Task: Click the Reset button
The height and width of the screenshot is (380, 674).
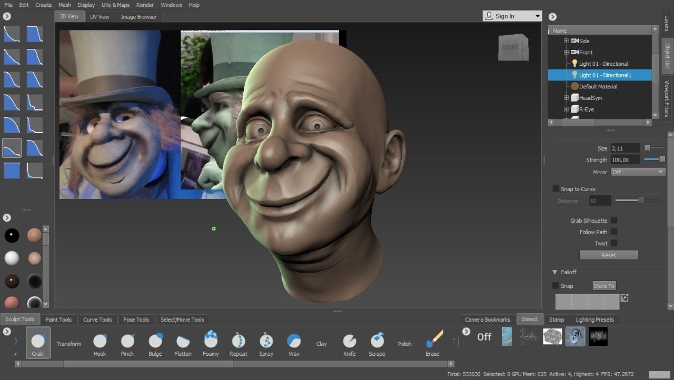Action: (x=609, y=255)
